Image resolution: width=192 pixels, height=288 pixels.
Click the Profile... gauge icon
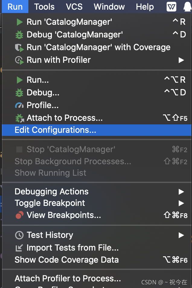19,105
